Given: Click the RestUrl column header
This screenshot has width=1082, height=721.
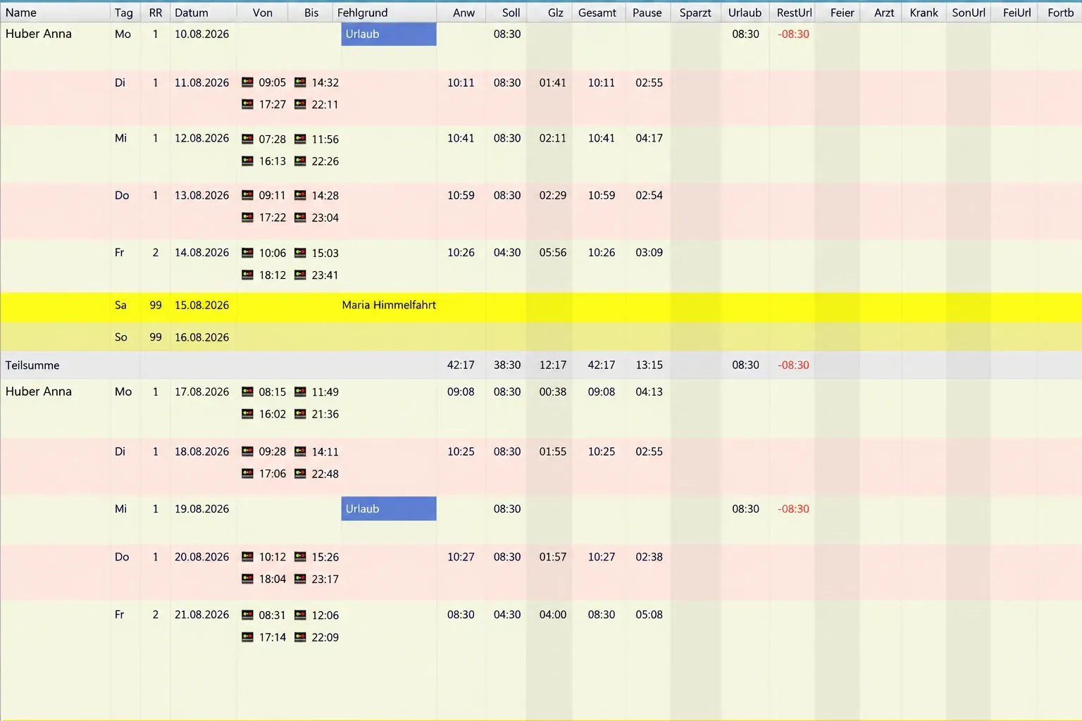Looking at the screenshot, I should tap(794, 12).
